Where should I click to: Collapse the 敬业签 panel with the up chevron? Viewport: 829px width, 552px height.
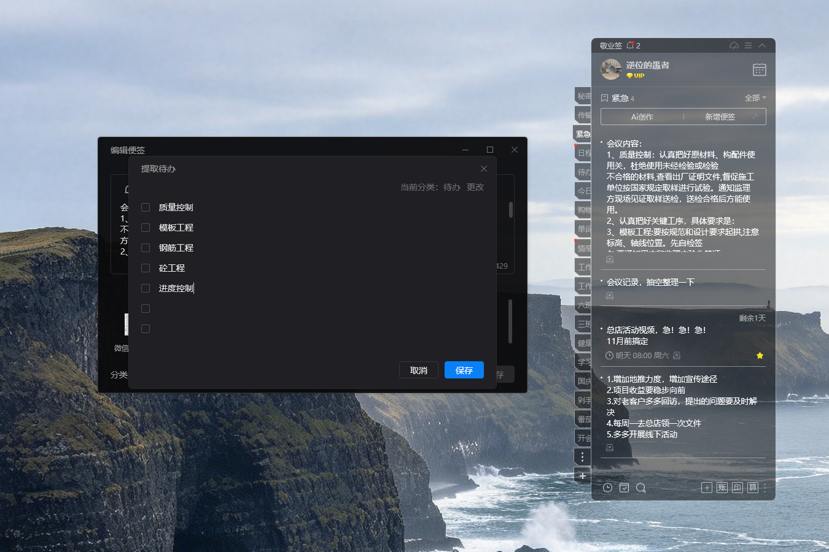coord(762,45)
